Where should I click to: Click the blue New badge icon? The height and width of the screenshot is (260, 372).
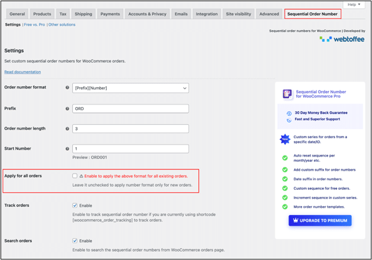coord(285,139)
